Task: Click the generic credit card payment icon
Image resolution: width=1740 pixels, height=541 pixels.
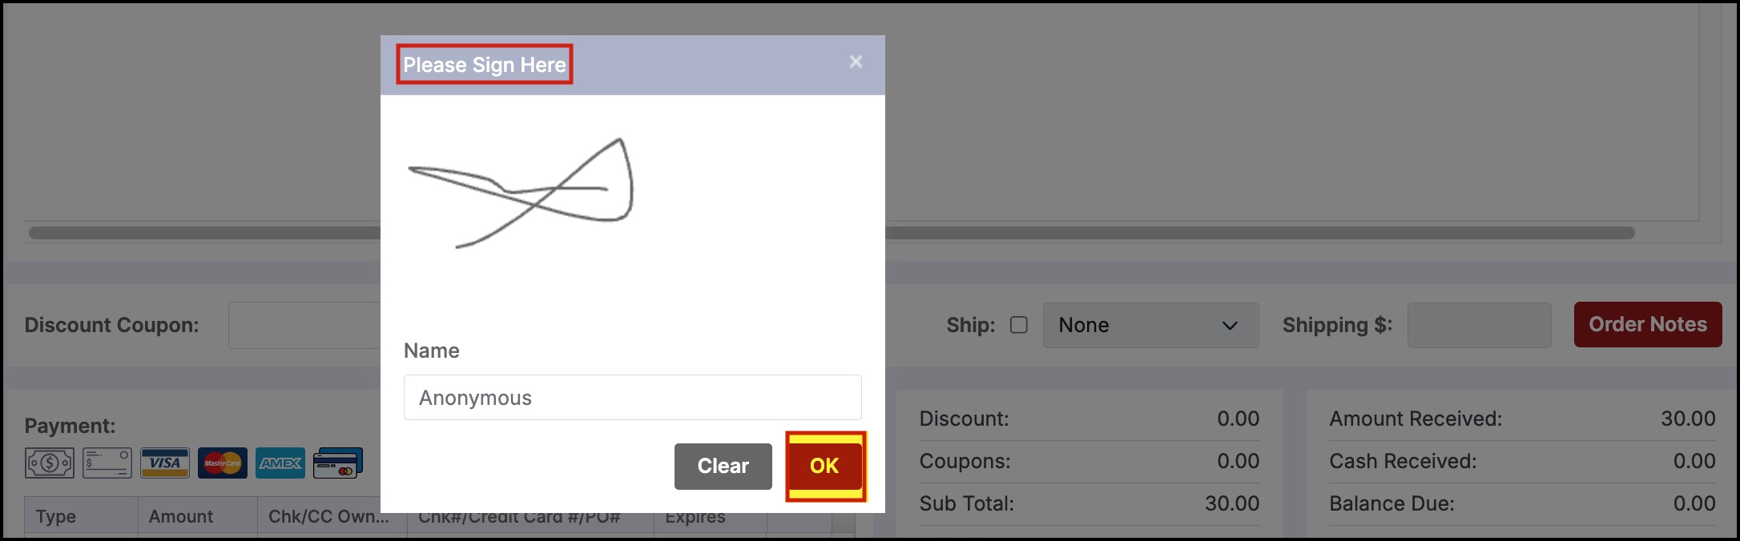Action: pyautogui.click(x=338, y=463)
